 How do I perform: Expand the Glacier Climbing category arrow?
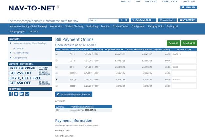pos(11,53)
